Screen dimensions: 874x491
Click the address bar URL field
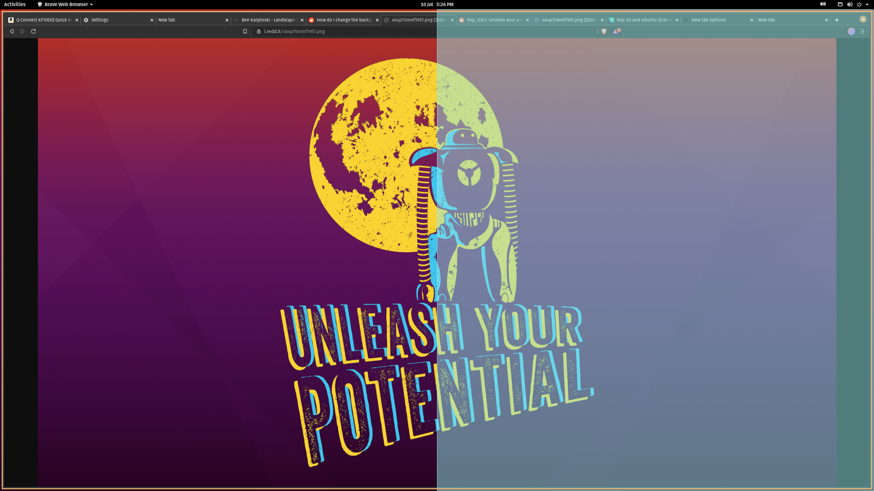307,31
